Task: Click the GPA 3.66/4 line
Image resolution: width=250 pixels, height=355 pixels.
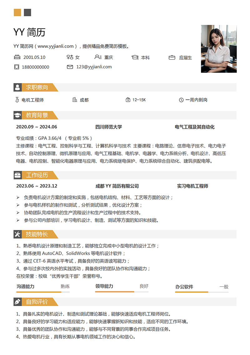Action: 54,138
